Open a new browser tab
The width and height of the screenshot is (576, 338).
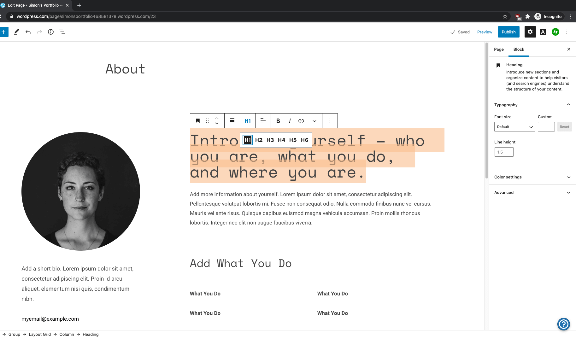[79, 5]
